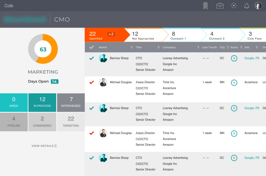The height and width of the screenshot is (176, 266).
Task: Sort by Company column arrows
Action: [198, 47]
